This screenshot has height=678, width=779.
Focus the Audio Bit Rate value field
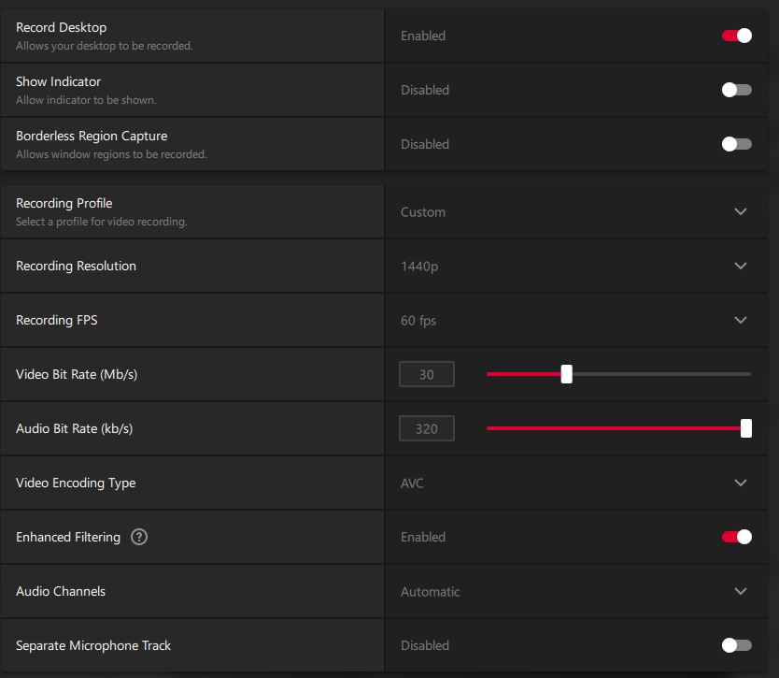coord(427,429)
